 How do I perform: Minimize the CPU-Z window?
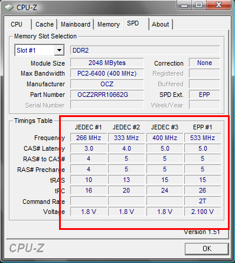coord(184,5)
